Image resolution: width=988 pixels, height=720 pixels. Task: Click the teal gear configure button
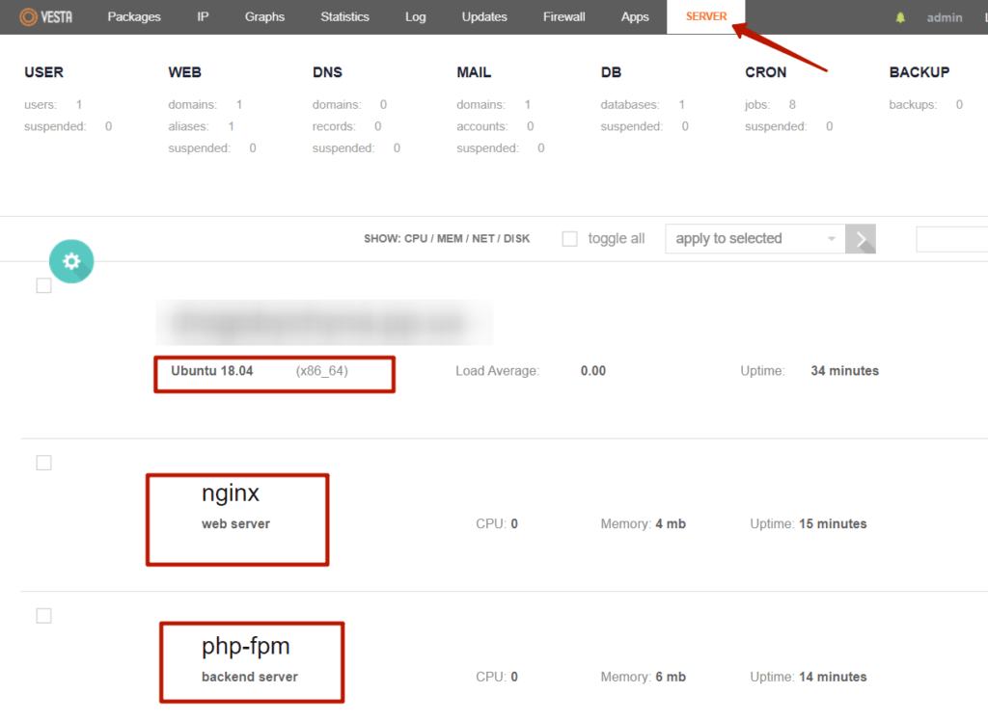coord(71,261)
